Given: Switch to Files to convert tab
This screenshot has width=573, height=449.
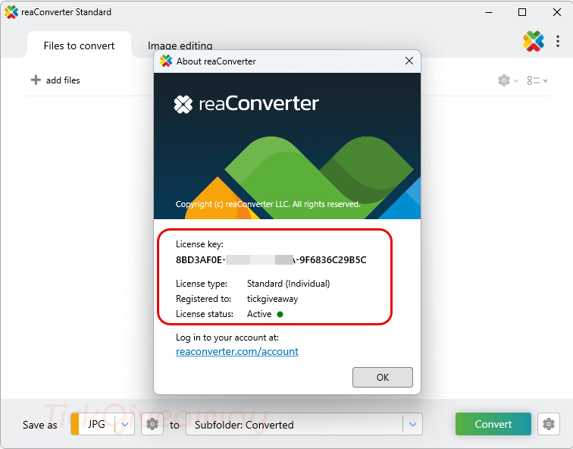Looking at the screenshot, I should 79,46.
